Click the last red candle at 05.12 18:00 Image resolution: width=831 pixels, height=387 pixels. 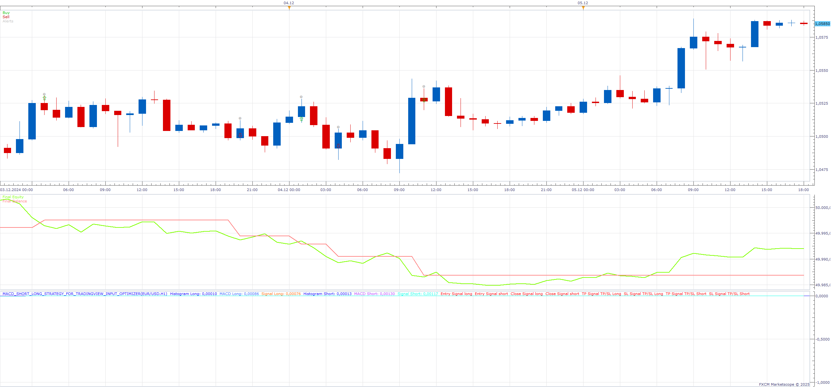point(804,23)
